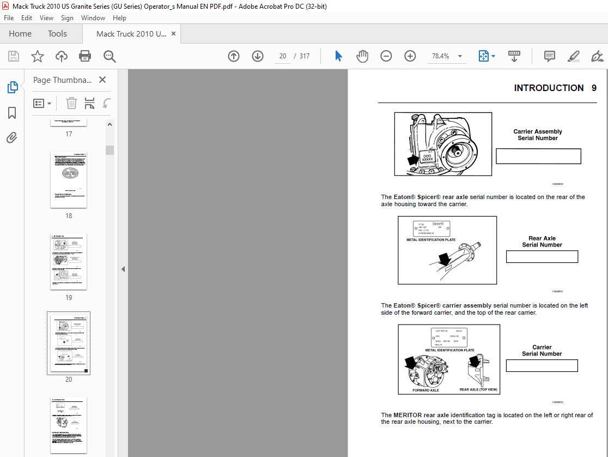This screenshot has height=457, width=608.
Task: Open the thumbnails options dropdown menu
Action: 42,103
